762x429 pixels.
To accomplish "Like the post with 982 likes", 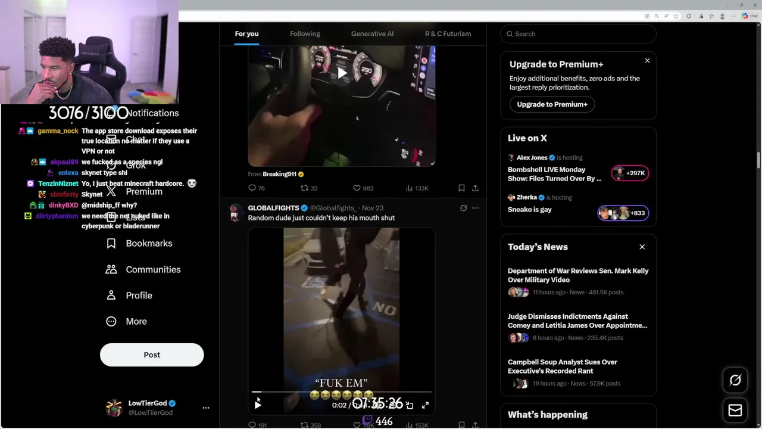I will coord(363,188).
